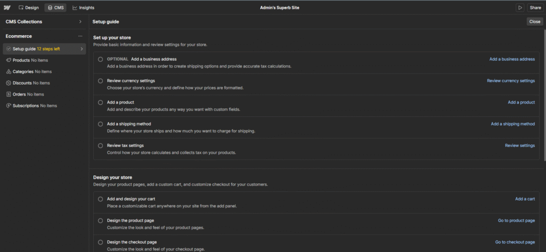The width and height of the screenshot is (546, 252).
Task: Open Categories No items row
Action: (44, 71)
